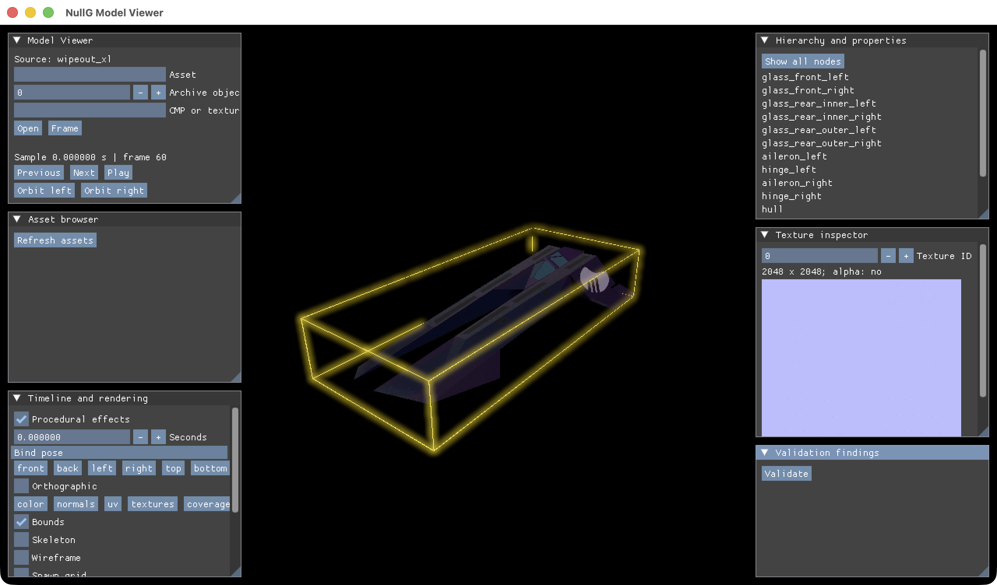The width and height of the screenshot is (997, 585).
Task: Collapse the Asset browser panel triangle
Action: pyautogui.click(x=17, y=219)
